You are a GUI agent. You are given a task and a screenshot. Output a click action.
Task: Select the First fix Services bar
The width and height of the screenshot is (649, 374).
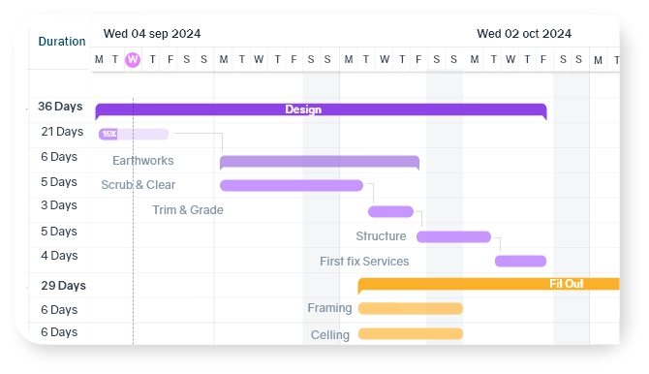pyautogui.click(x=521, y=261)
